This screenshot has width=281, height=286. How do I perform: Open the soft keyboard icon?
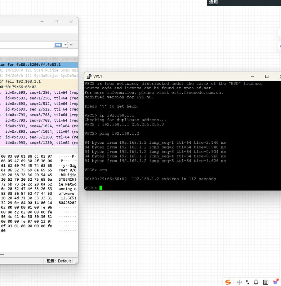[266, 282]
